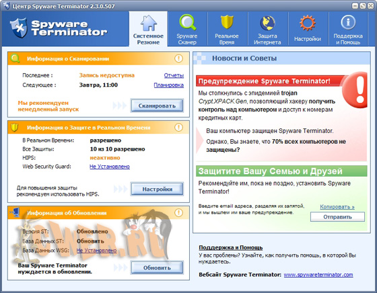Minimize the Spyware Terminator window

click(355, 6)
